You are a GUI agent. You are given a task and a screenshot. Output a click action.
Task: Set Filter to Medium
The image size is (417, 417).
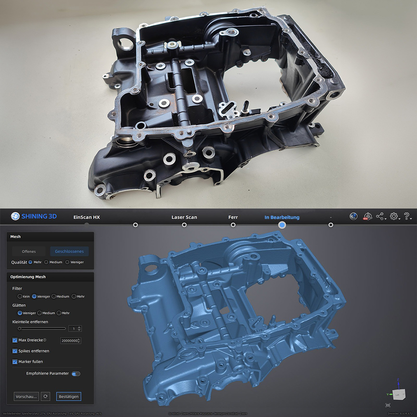pos(54,296)
